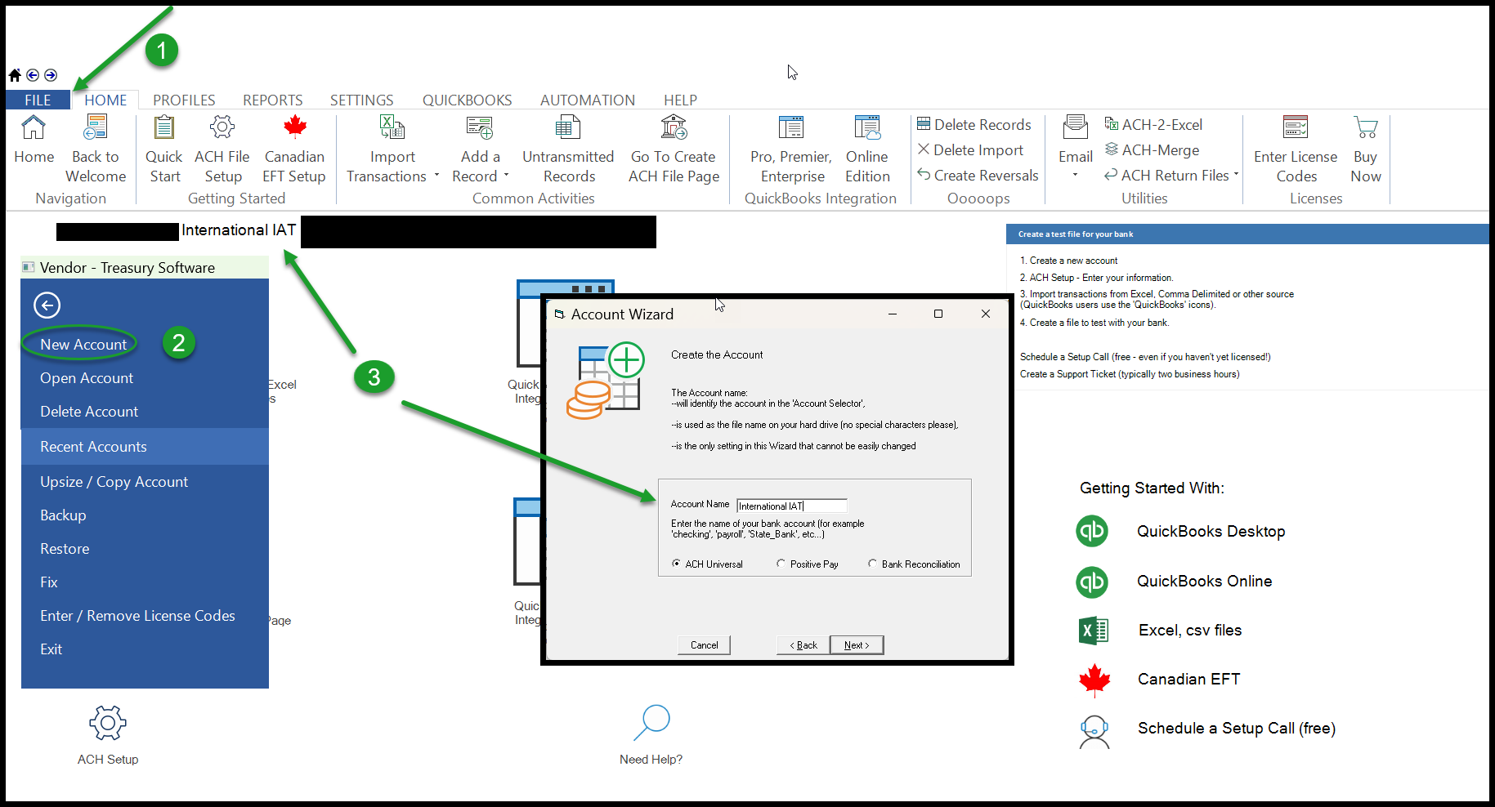Go to Create ACH File Page

[x=674, y=128]
